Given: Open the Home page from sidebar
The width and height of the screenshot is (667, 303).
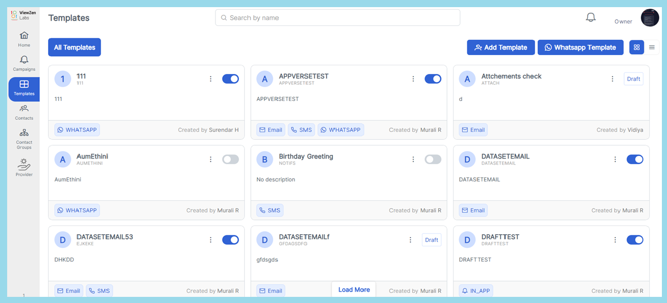Looking at the screenshot, I should [x=24, y=39].
